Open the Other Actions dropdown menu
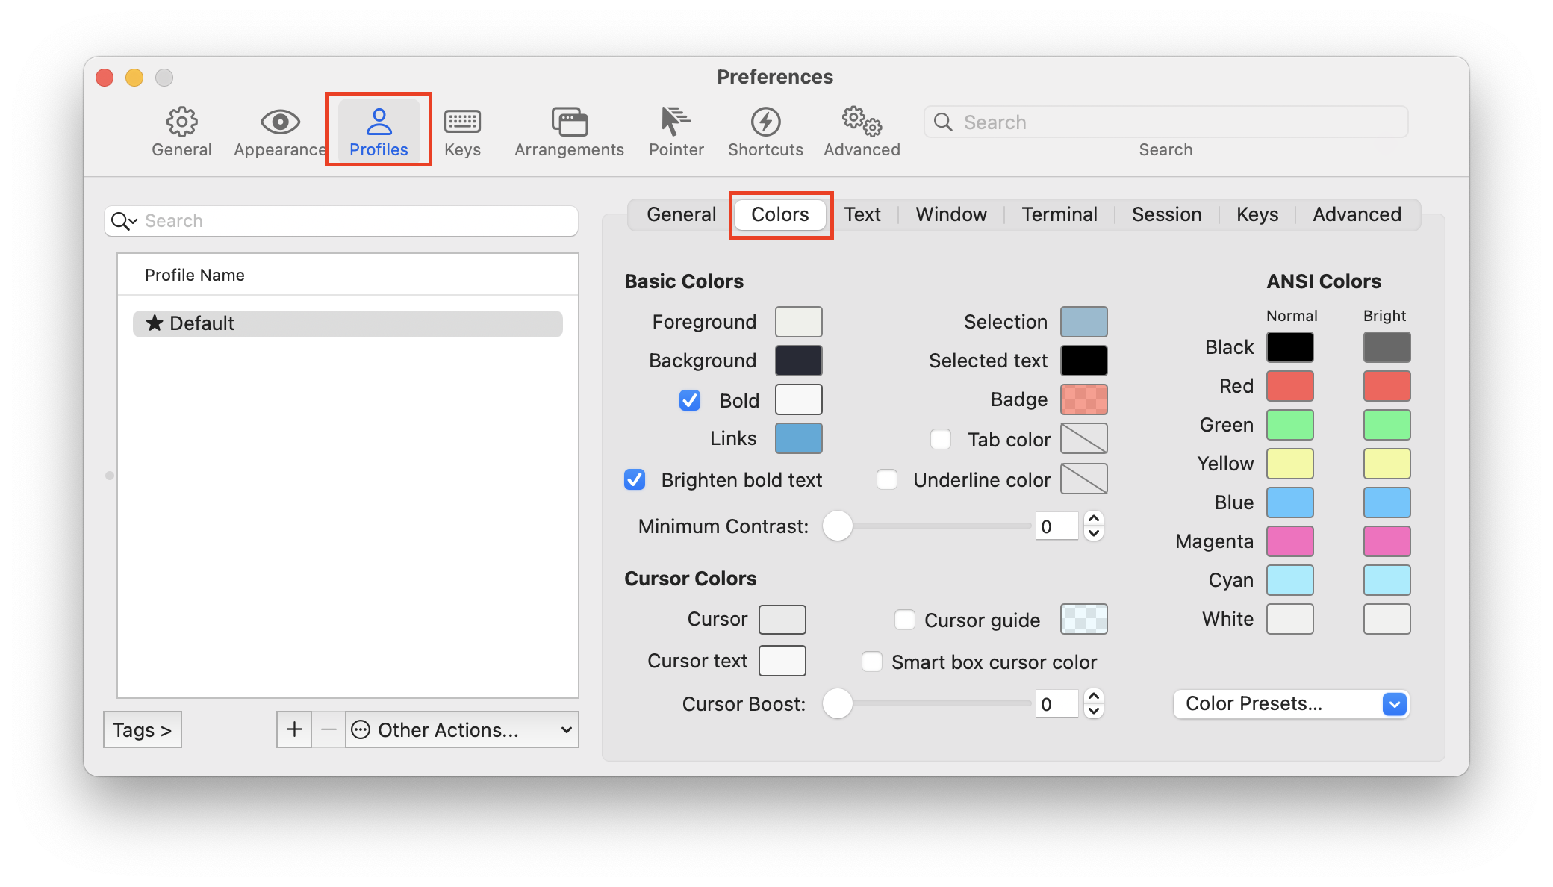Viewport: 1553px width, 887px height. [462, 729]
